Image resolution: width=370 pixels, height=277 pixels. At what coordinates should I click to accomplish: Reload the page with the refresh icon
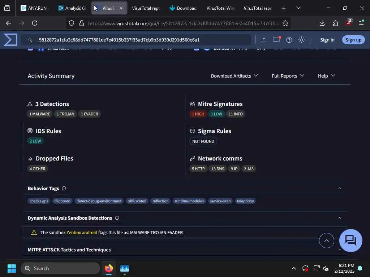[35, 23]
